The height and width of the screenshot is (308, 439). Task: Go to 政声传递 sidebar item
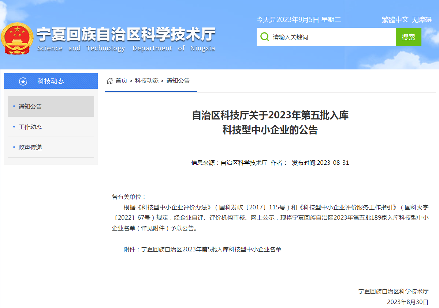30,148
